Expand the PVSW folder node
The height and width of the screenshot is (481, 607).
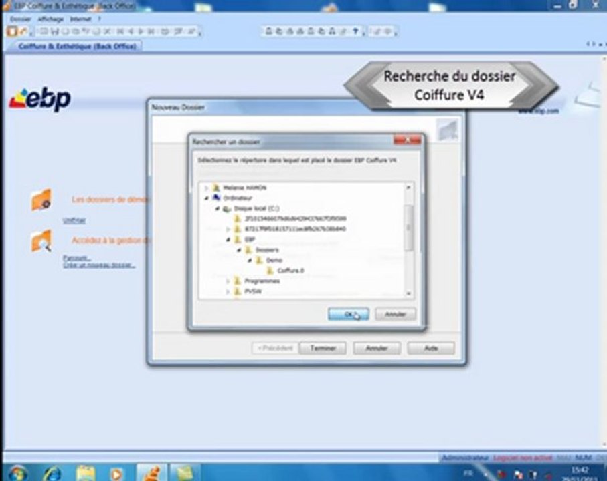pyautogui.click(x=228, y=291)
